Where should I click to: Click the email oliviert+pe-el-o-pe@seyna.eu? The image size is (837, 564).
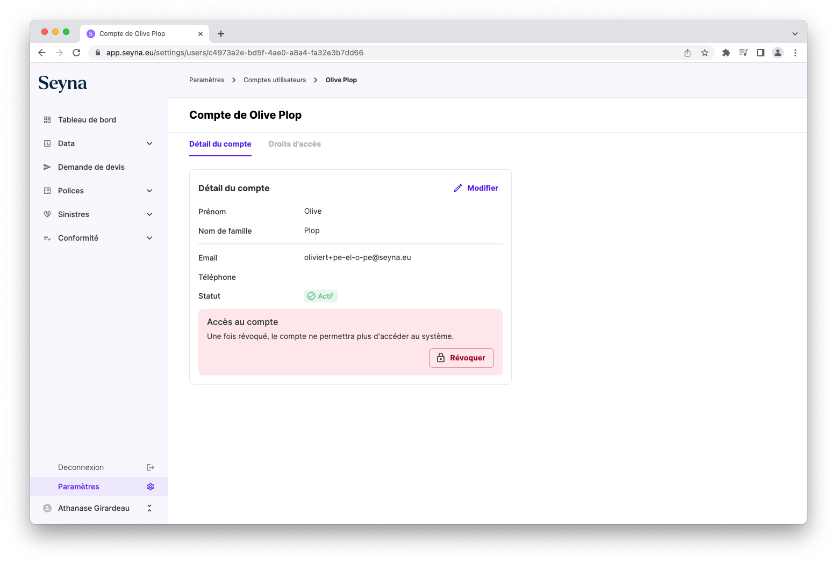[357, 257]
